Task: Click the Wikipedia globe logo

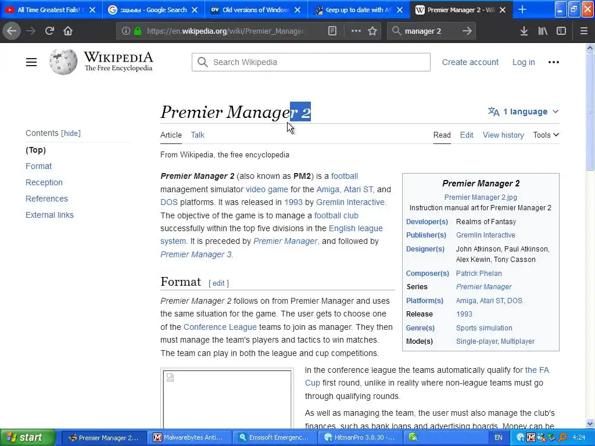Action: click(63, 62)
